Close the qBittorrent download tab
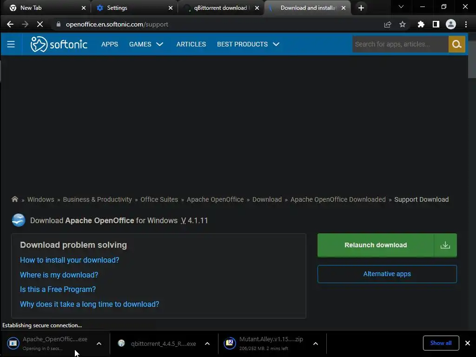 point(257,8)
